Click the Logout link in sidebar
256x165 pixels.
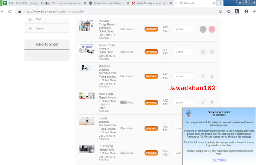click(x=40, y=28)
